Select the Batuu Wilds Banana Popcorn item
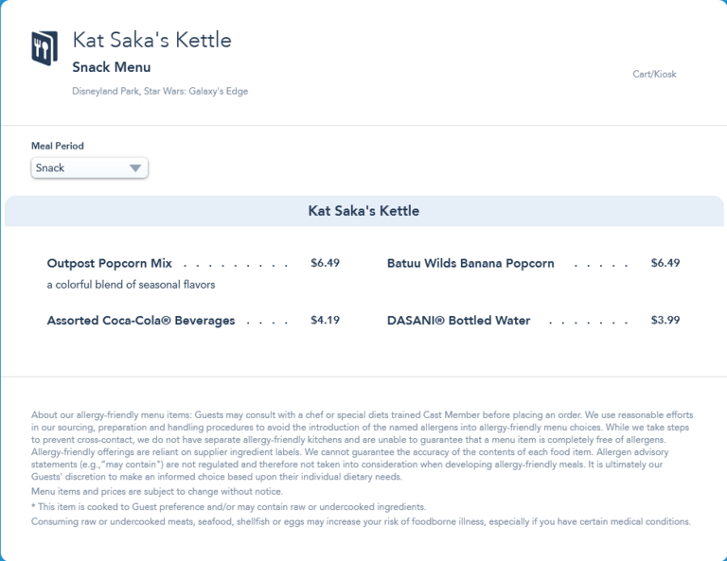This screenshot has width=727, height=561. [470, 264]
